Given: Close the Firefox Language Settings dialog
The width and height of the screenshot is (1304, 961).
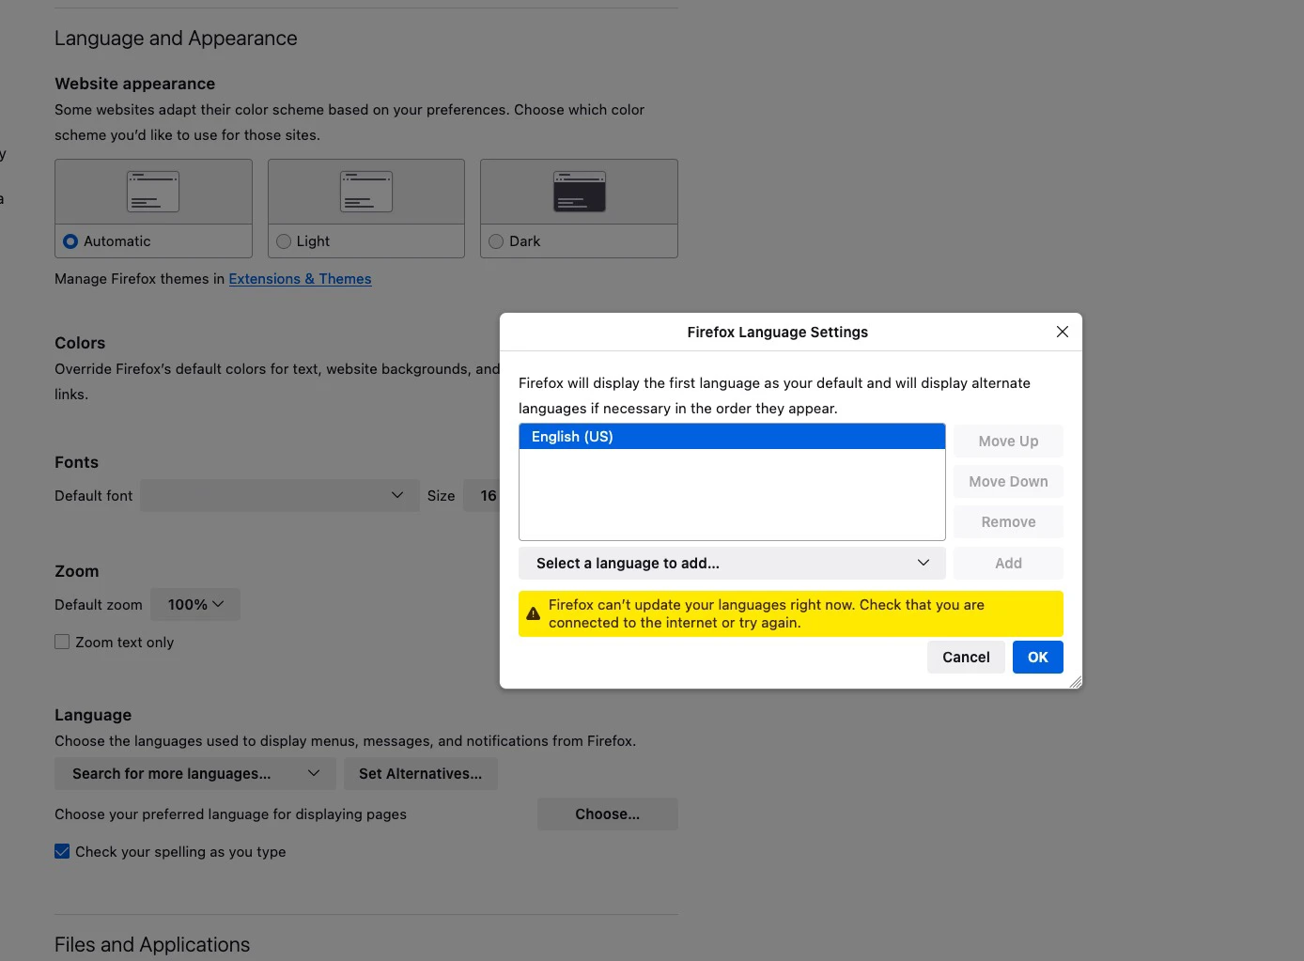Looking at the screenshot, I should (1063, 332).
